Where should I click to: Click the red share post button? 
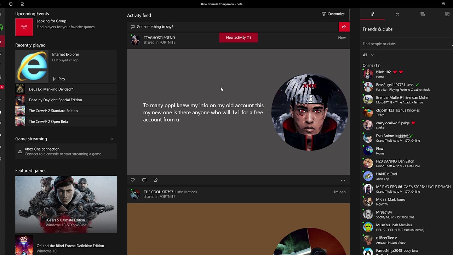tap(344, 27)
